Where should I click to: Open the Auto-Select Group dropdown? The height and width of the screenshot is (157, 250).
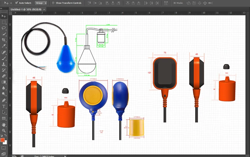tap(41, 3)
